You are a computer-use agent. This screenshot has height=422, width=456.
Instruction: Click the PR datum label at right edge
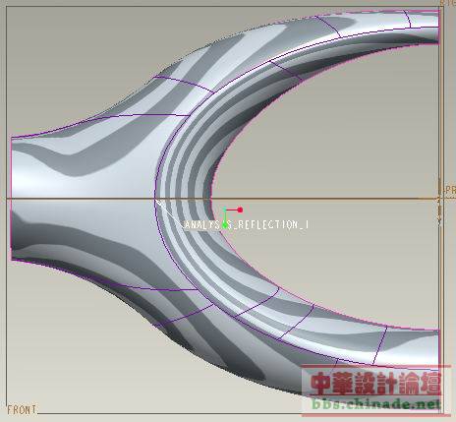pyautogui.click(x=450, y=190)
